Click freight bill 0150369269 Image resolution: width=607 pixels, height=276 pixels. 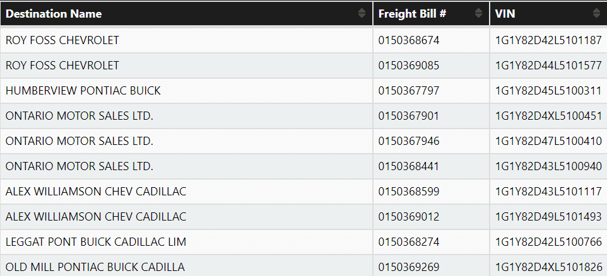pos(409,267)
